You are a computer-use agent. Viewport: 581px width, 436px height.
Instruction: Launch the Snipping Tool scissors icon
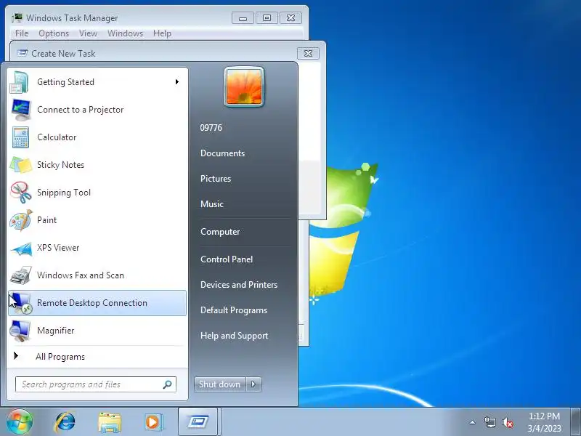20,193
